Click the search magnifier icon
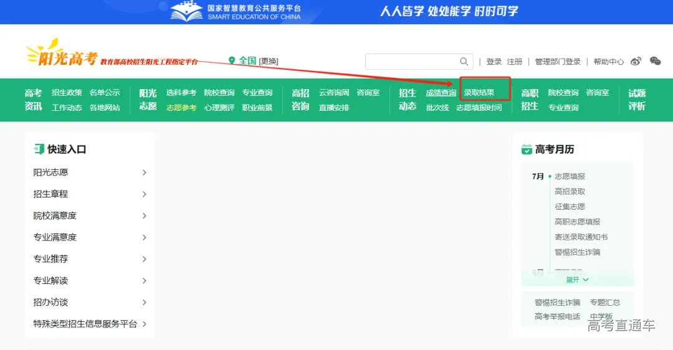This screenshot has height=350, width=673. coord(464,61)
